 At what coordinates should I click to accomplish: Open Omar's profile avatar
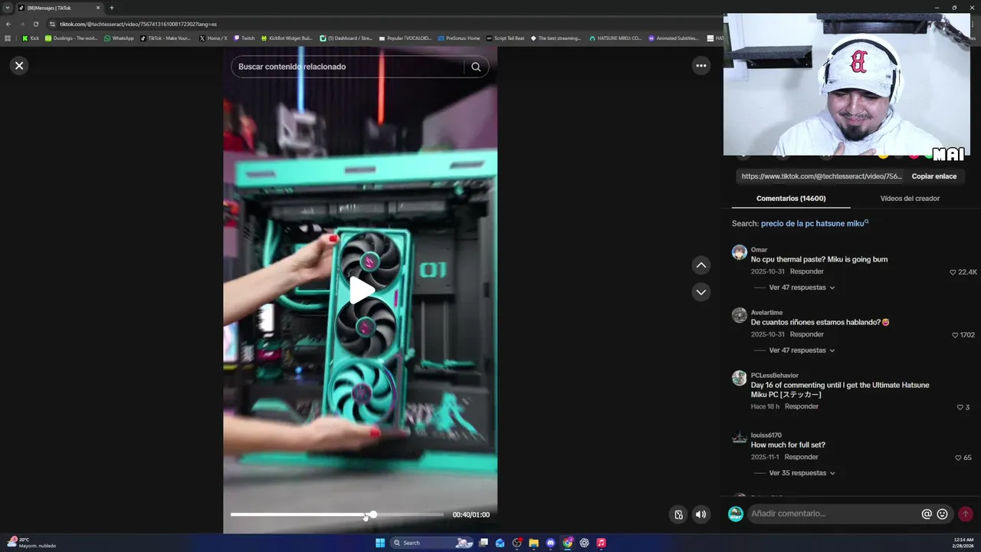tap(739, 252)
